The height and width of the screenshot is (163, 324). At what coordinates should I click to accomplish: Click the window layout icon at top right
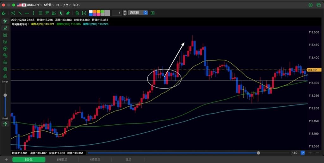(318, 5)
